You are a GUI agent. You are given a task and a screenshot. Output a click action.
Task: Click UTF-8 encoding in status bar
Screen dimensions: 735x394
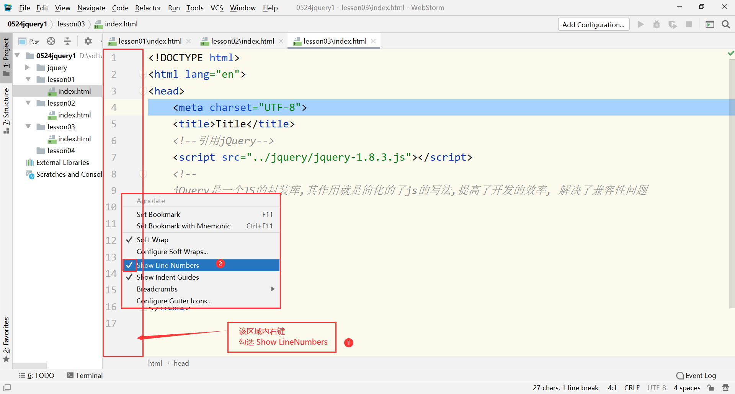coord(657,388)
